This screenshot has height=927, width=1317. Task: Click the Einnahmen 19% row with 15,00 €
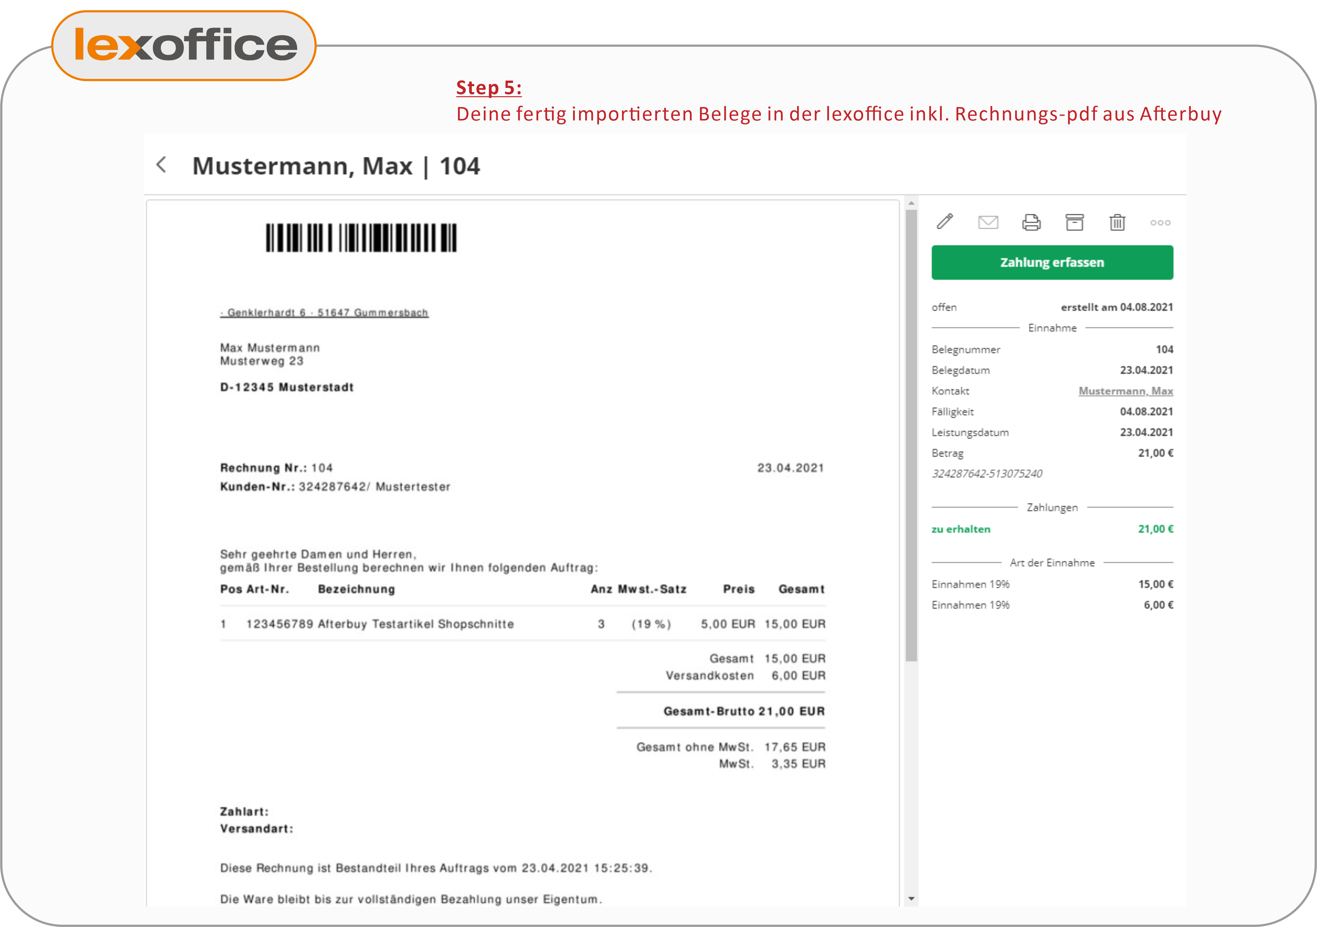[x=1052, y=584]
